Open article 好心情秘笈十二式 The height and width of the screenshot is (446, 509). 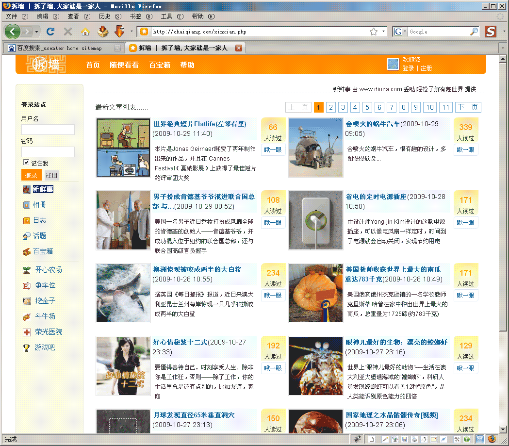pos(180,342)
